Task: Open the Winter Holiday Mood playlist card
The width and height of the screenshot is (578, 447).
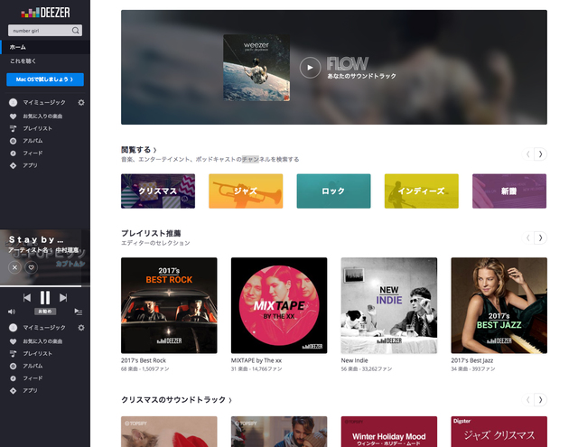Action: (x=389, y=432)
